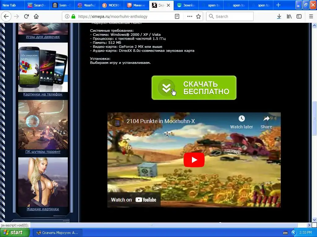Open the Жаркие картинки link

click(43, 209)
